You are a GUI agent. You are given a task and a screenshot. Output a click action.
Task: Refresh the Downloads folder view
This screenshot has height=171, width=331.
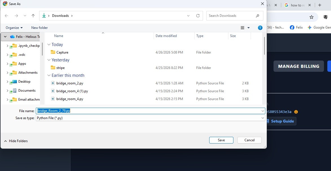[x=198, y=16]
